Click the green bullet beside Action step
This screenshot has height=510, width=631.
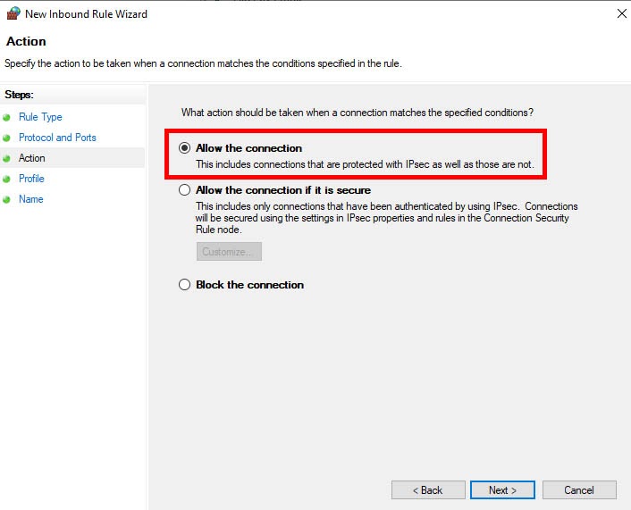point(7,158)
